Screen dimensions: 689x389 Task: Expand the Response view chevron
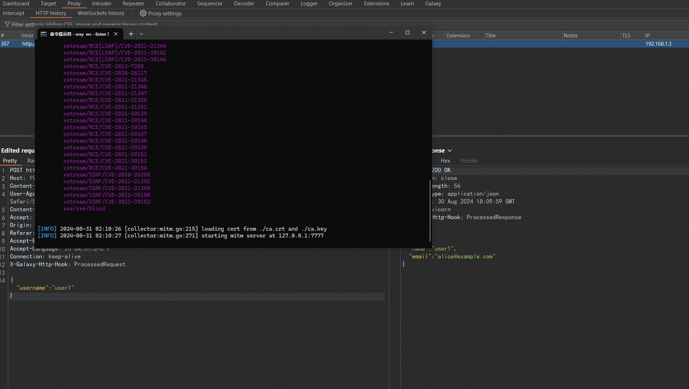(450, 150)
